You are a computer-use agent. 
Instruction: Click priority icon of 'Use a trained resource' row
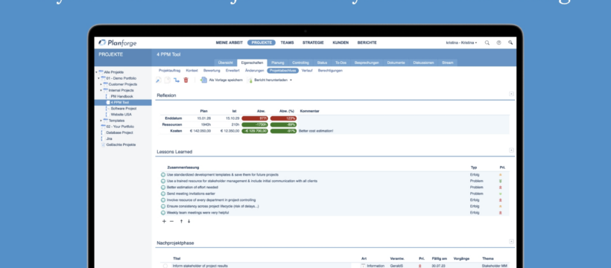click(501, 181)
